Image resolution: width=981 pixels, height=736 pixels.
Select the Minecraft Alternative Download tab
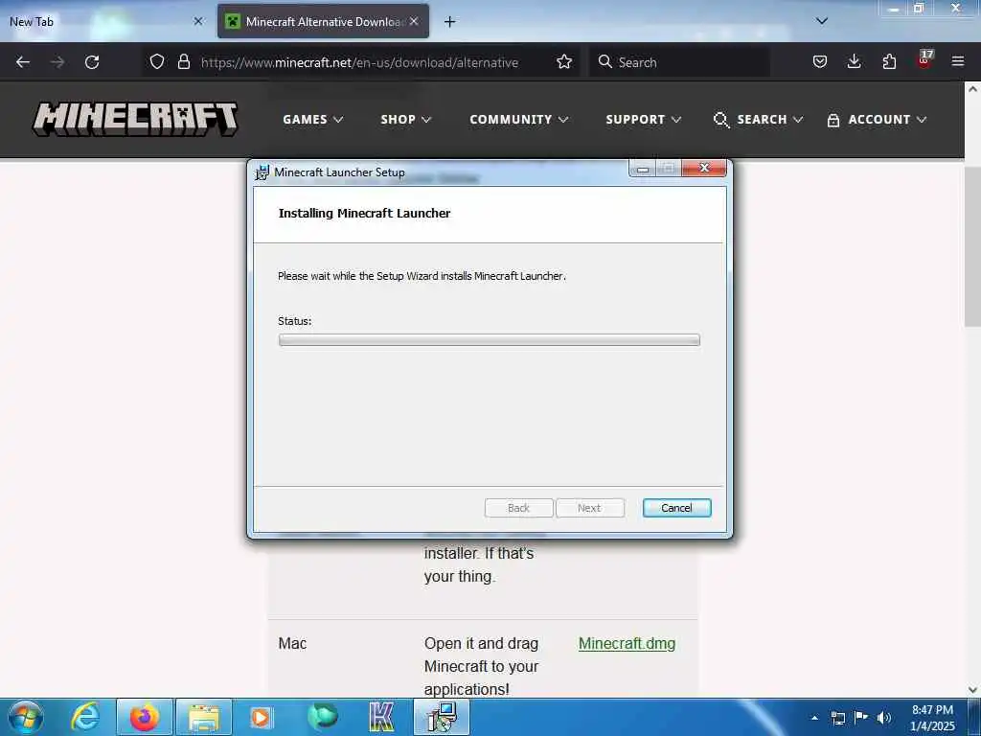323,21
